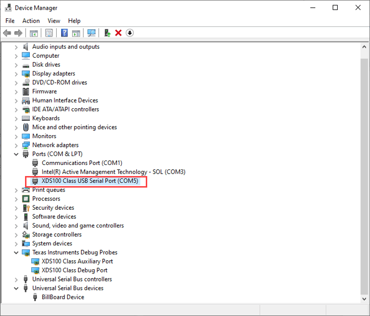Click the Security devices key icon
Screen dimensions: 370x316
(x=26, y=208)
